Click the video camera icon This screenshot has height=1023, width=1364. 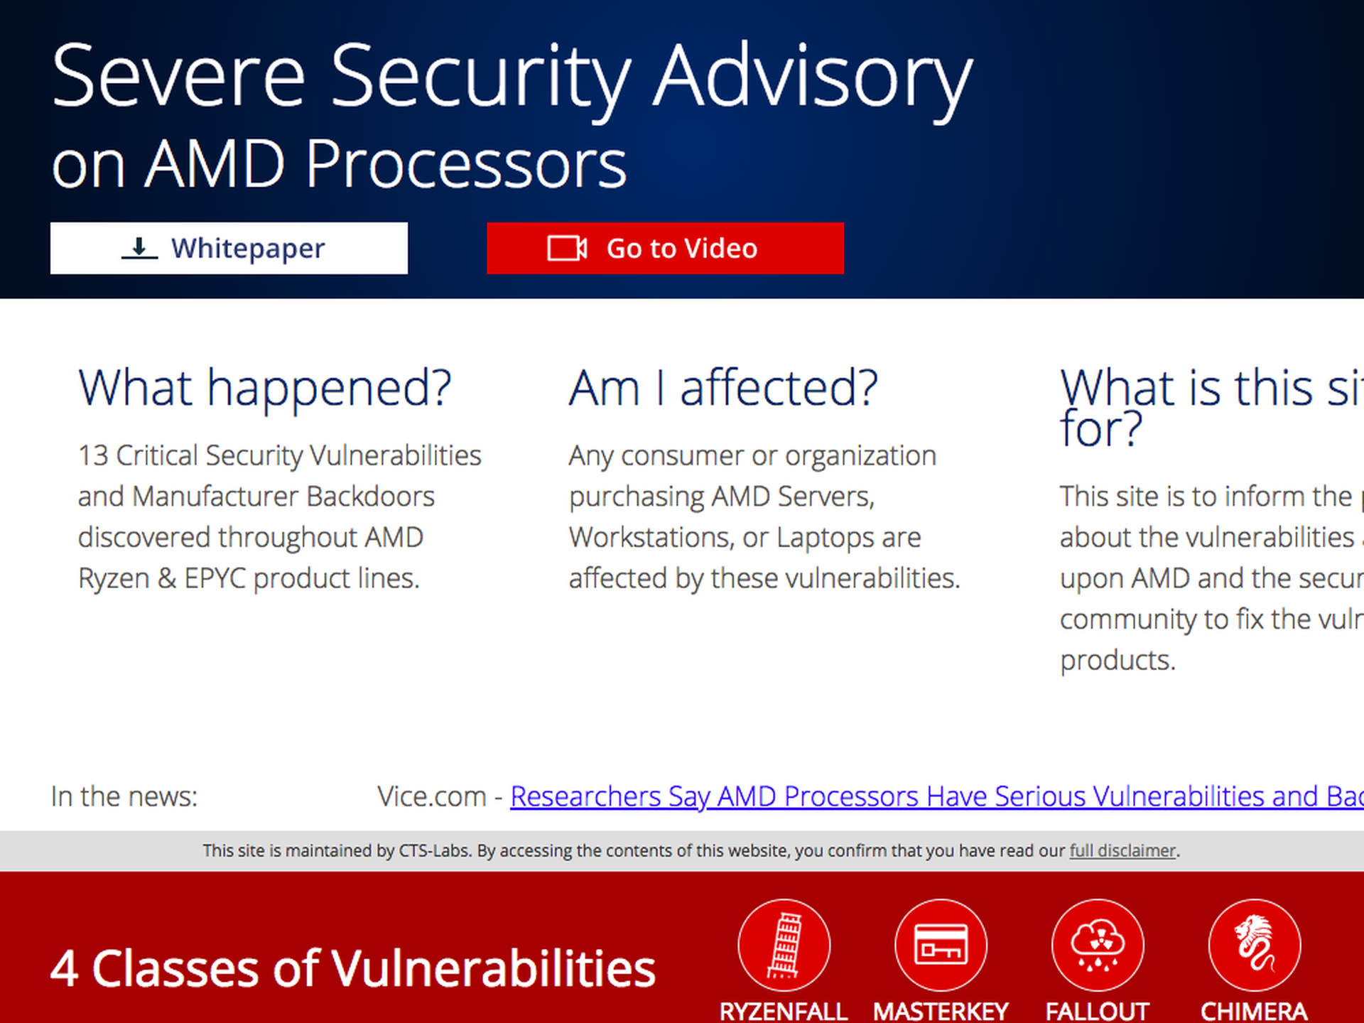[567, 249]
